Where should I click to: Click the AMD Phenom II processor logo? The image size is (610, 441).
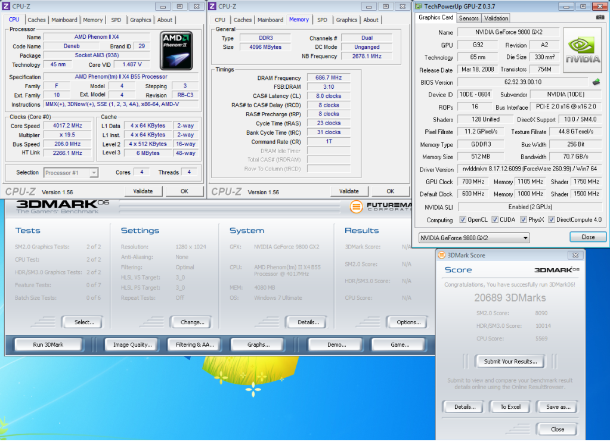tap(177, 51)
